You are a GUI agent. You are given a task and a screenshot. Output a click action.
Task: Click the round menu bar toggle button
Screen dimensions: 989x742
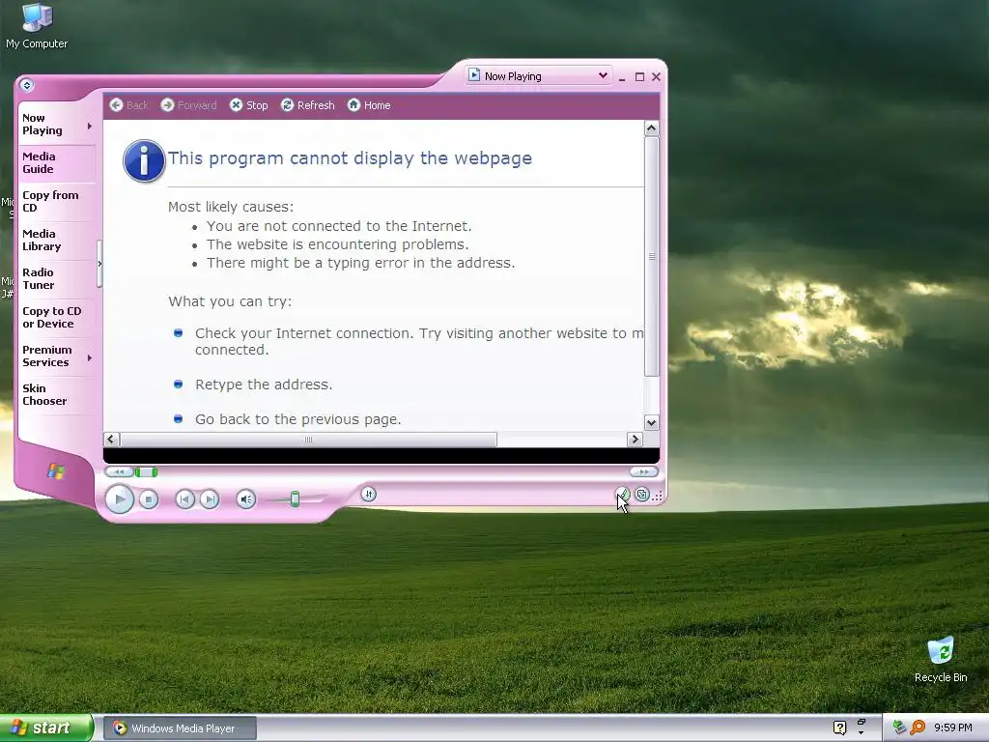pyautogui.click(x=26, y=85)
